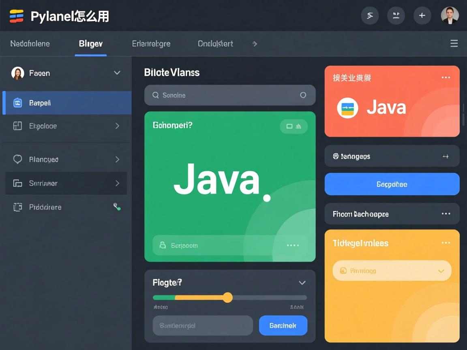Click the sort arrows icon in the header

click(396, 15)
